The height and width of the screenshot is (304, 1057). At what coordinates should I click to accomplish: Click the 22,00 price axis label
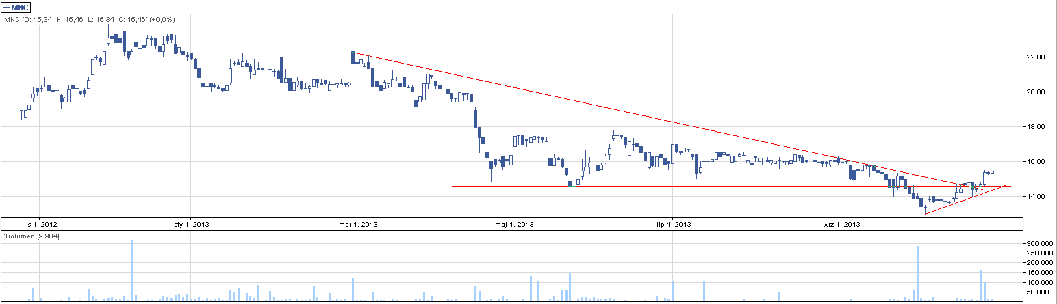(x=1034, y=57)
